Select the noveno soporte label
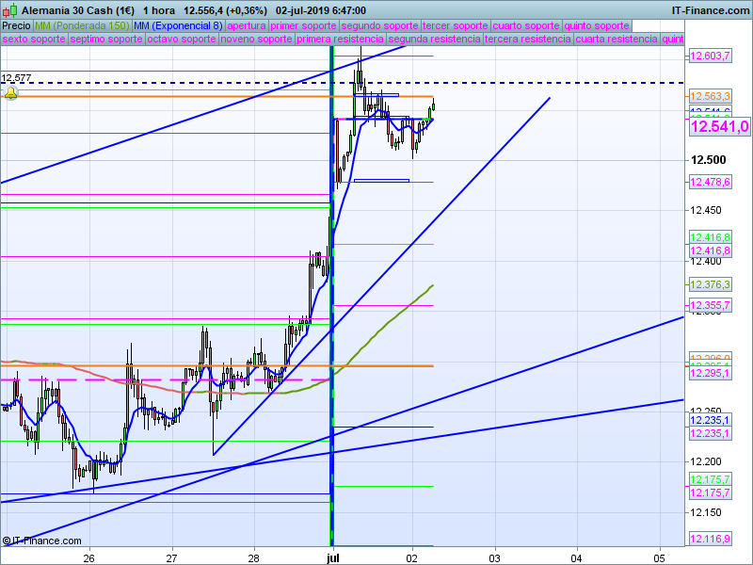Screen dimensions: 753x565 coord(256,39)
